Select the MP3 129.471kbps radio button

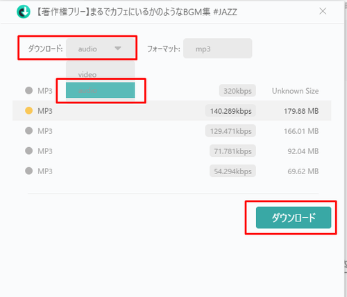coord(29,130)
